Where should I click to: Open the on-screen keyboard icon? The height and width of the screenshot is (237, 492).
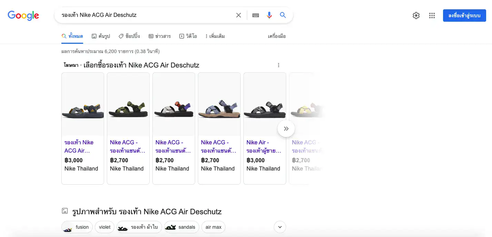click(x=255, y=15)
